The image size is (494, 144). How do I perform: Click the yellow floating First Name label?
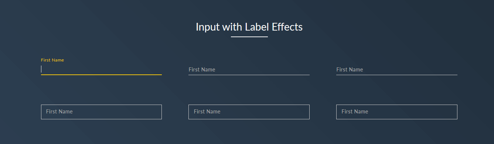tap(52, 60)
